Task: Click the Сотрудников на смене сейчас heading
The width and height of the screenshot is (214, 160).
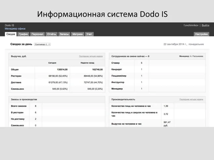Action: (130, 56)
